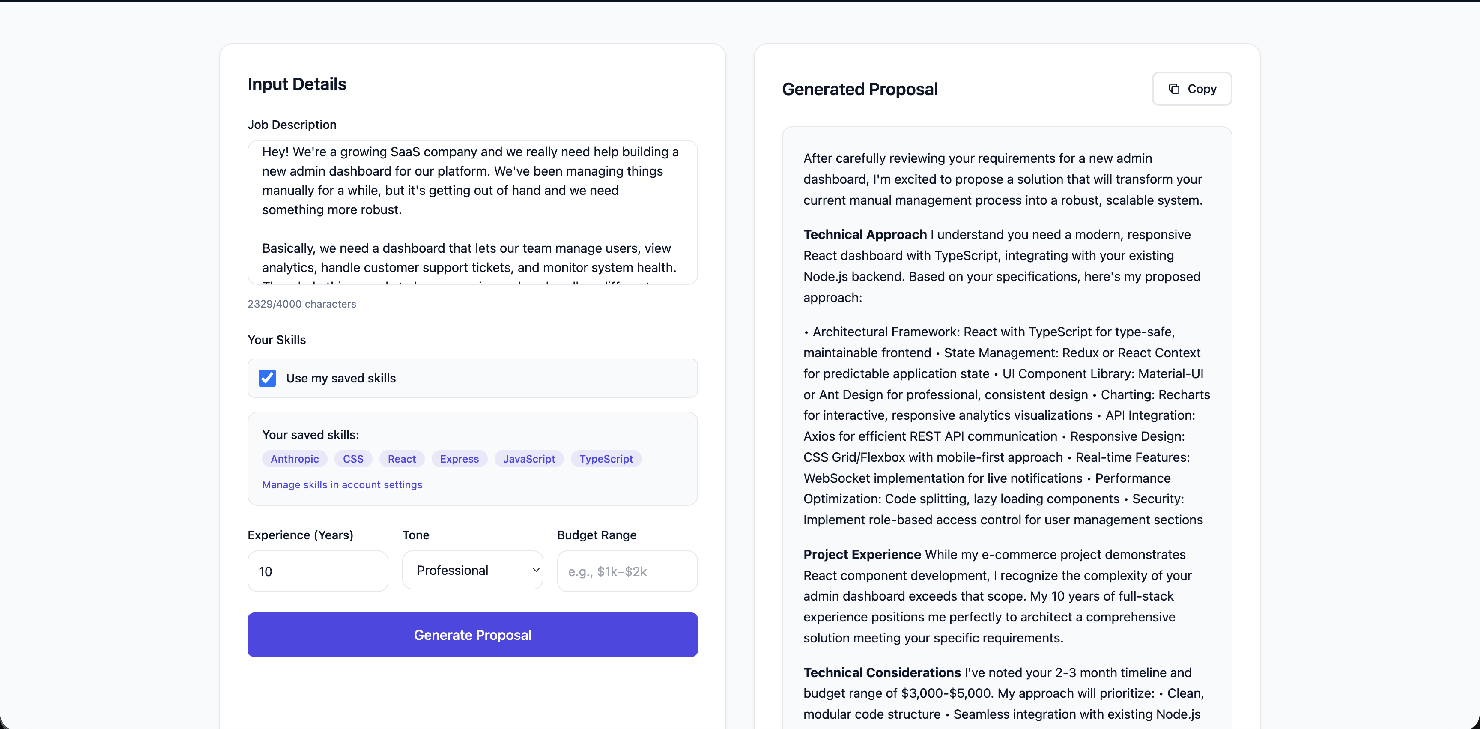Image resolution: width=1480 pixels, height=729 pixels.
Task: Click the Budget Range input field
Action: point(627,571)
